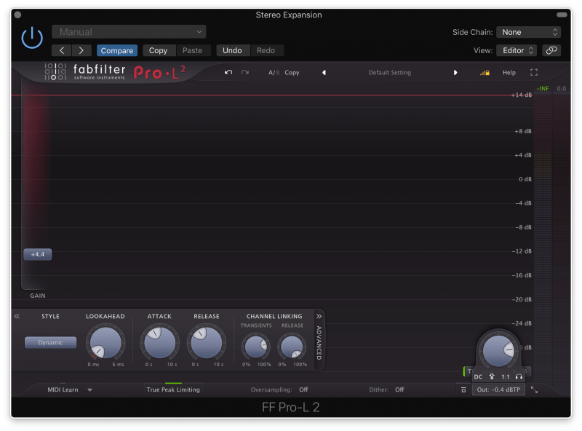Viewport: 582px width, 431px height.
Task: Toggle the Audition Limiting headphones icon
Action: coord(519,376)
